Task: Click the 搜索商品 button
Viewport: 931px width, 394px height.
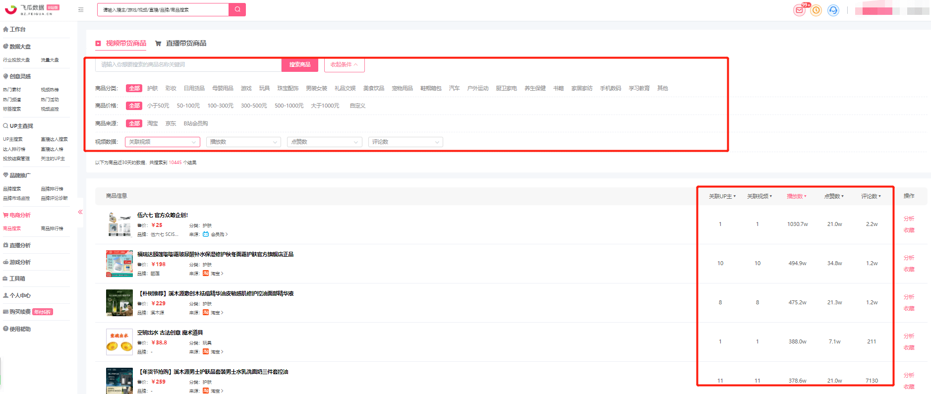Action: [x=300, y=64]
